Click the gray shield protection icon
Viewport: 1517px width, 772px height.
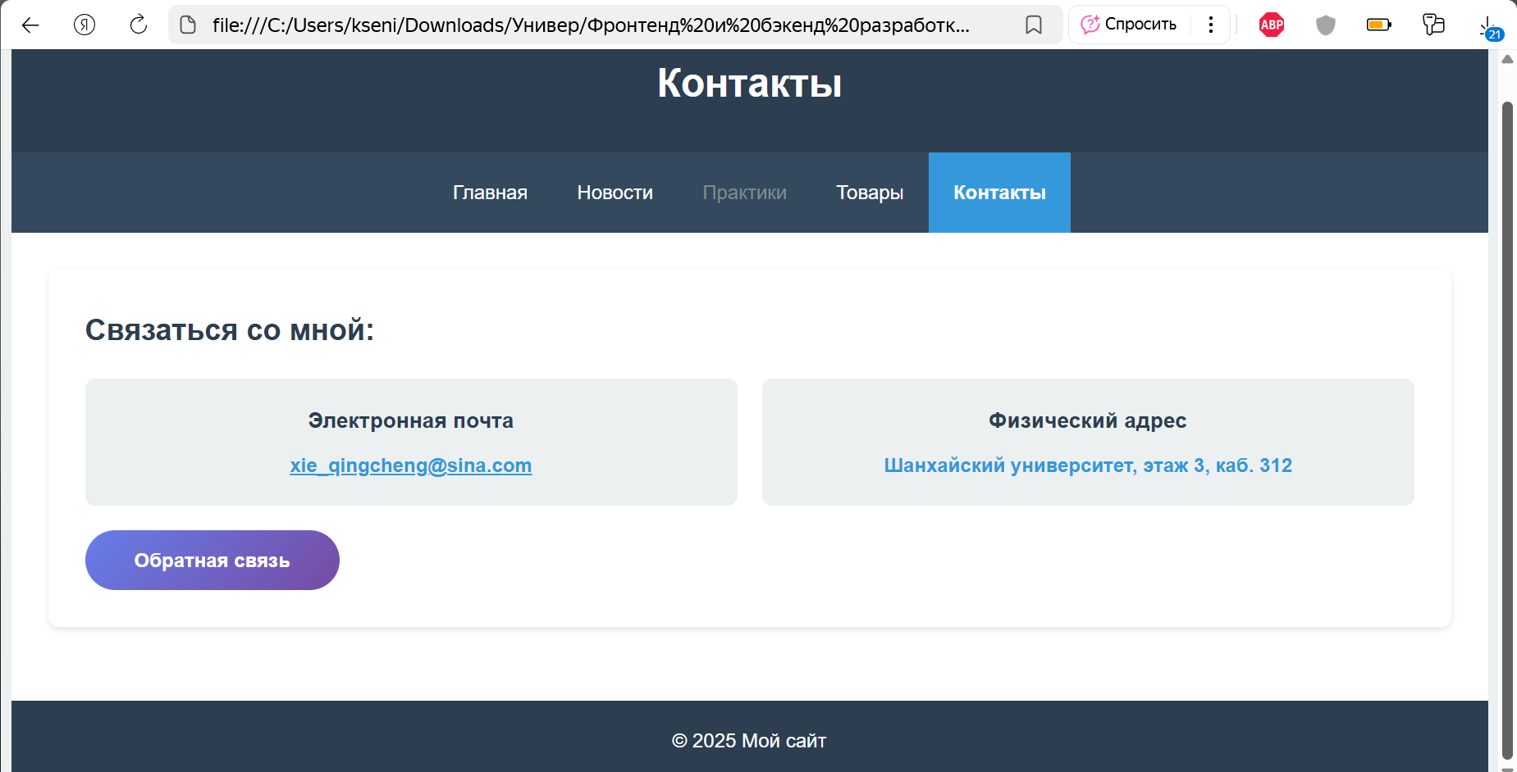1325,25
